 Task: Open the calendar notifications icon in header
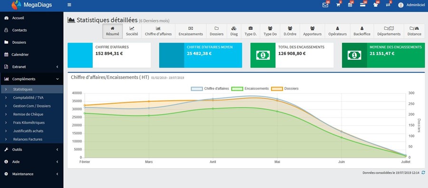point(350,5)
